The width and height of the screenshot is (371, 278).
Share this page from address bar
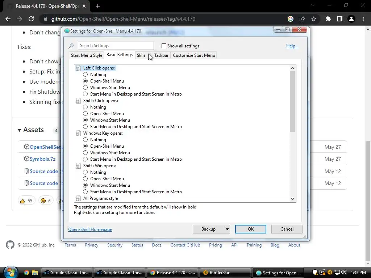click(x=302, y=19)
